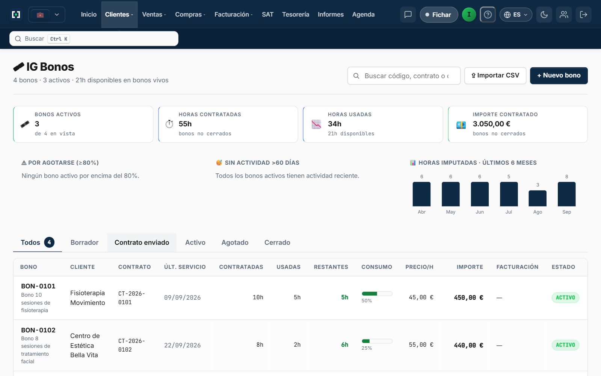Click the Fichar button
601x376 pixels.
pos(439,15)
